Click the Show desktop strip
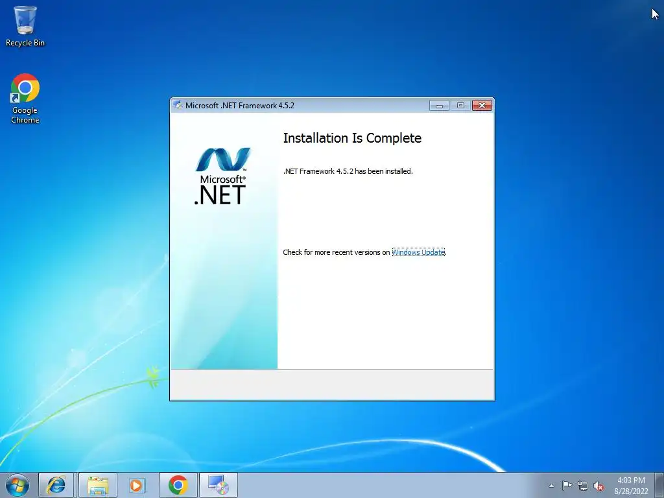Screen dimensions: 664x498 [x=659, y=485]
